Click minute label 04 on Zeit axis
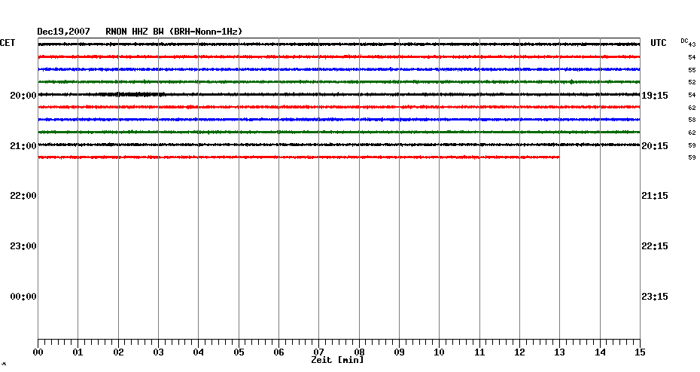The image size is (700, 372). 198,352
